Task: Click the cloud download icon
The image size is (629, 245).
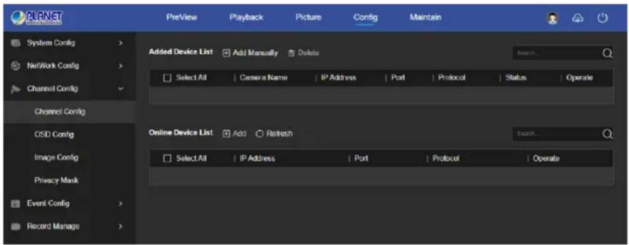Action: (577, 18)
